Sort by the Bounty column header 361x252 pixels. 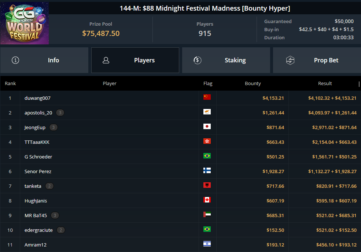click(x=253, y=84)
